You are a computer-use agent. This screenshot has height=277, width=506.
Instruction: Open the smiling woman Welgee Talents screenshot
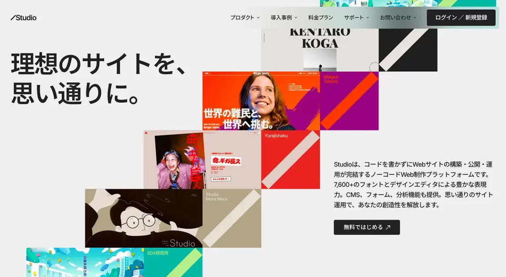(x=261, y=101)
